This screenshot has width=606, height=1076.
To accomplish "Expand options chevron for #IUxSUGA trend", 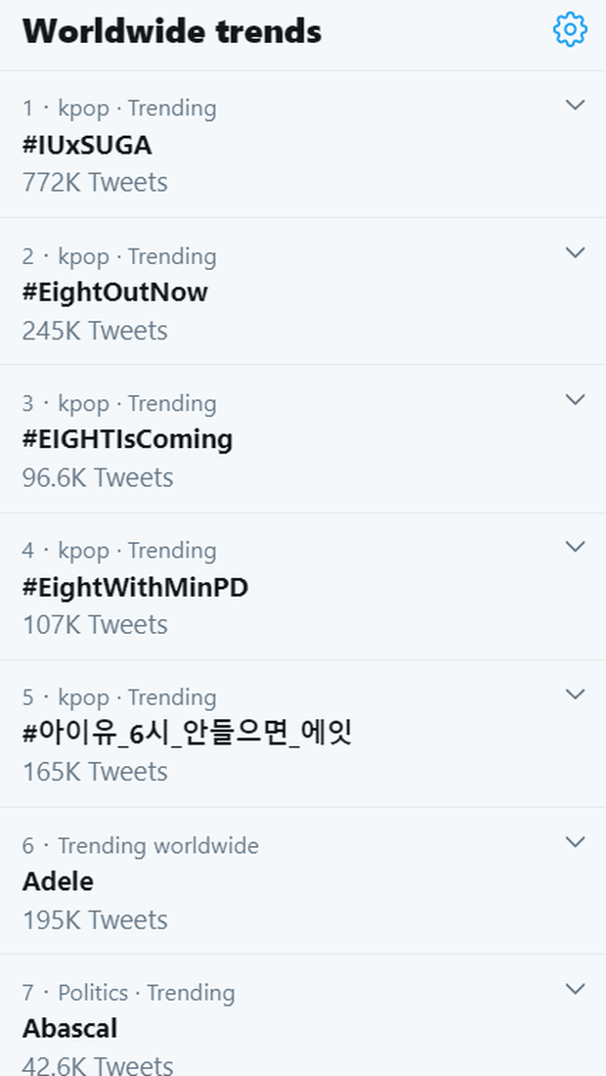I will pos(576,105).
